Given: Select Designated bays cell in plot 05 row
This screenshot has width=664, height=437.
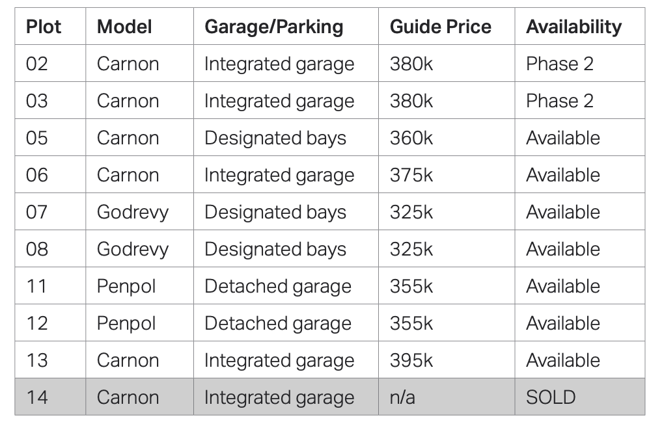Looking at the screenshot, I should coord(275,138).
